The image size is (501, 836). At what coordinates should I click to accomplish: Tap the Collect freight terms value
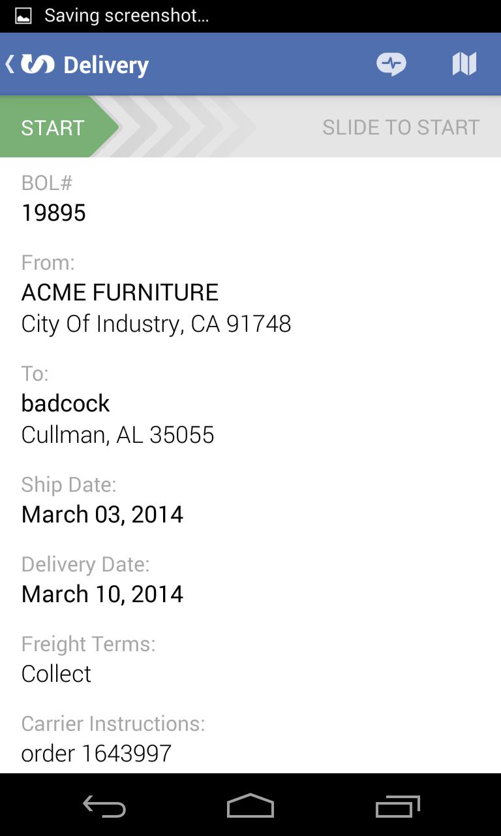pyautogui.click(x=56, y=674)
